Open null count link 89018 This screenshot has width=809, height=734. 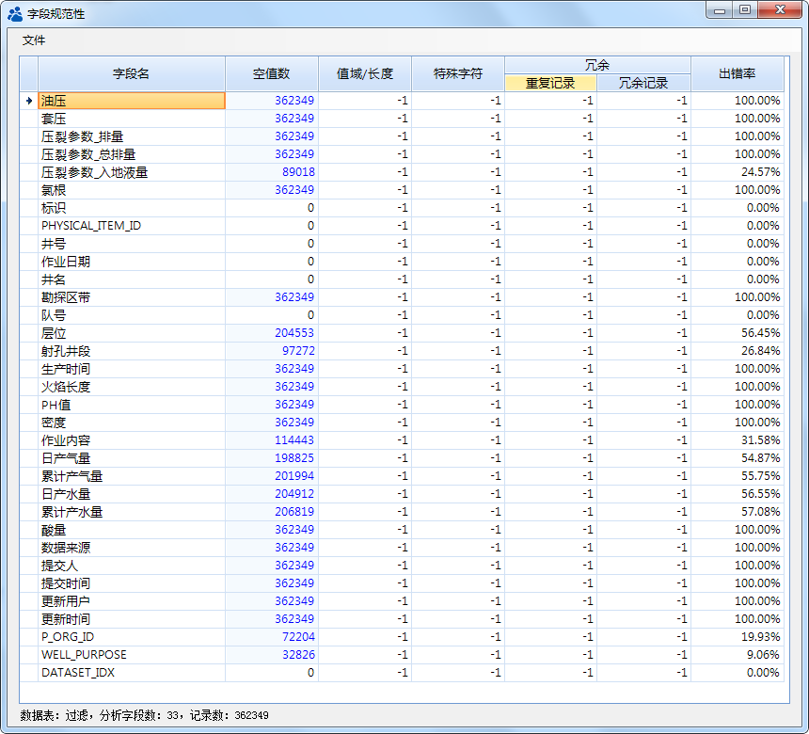[x=298, y=172]
